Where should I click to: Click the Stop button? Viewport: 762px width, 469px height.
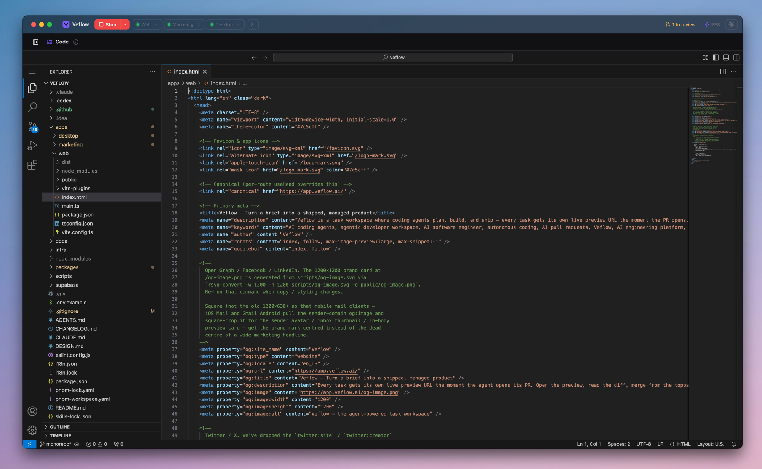[x=108, y=24]
